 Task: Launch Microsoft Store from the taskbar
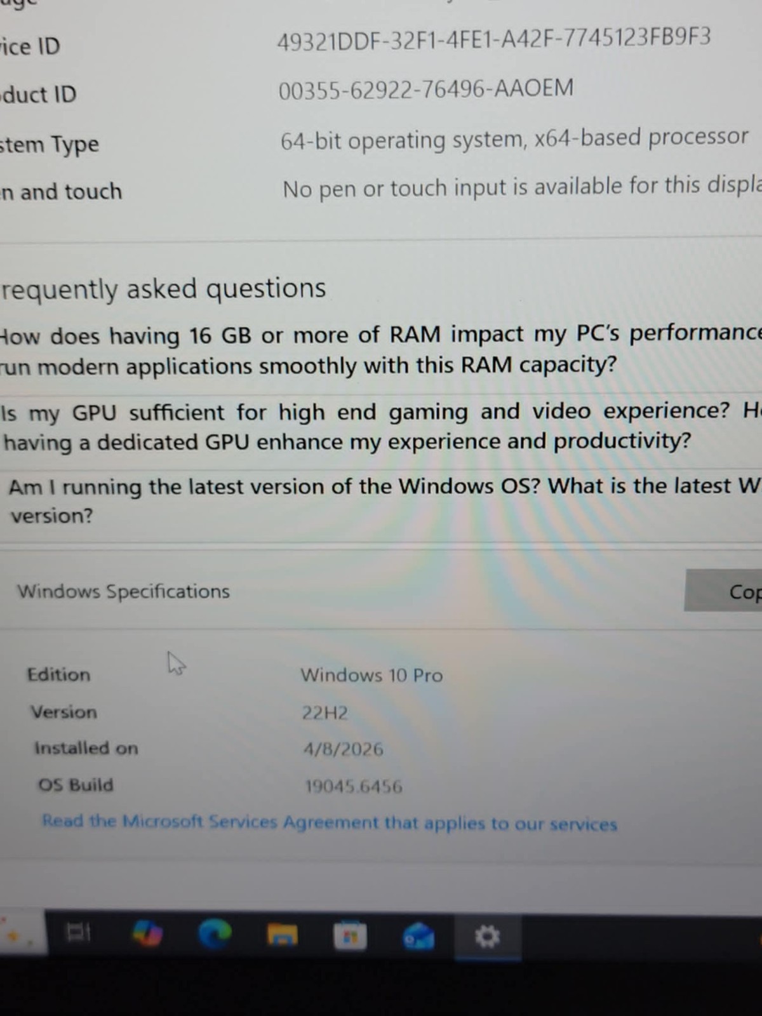[x=350, y=936]
